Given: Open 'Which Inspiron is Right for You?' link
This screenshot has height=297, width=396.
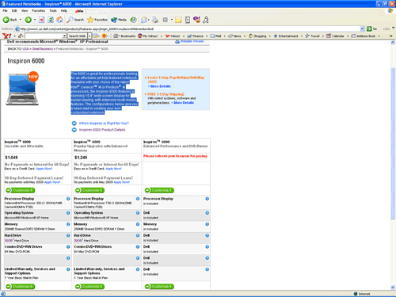Looking at the screenshot, I should (x=104, y=124).
